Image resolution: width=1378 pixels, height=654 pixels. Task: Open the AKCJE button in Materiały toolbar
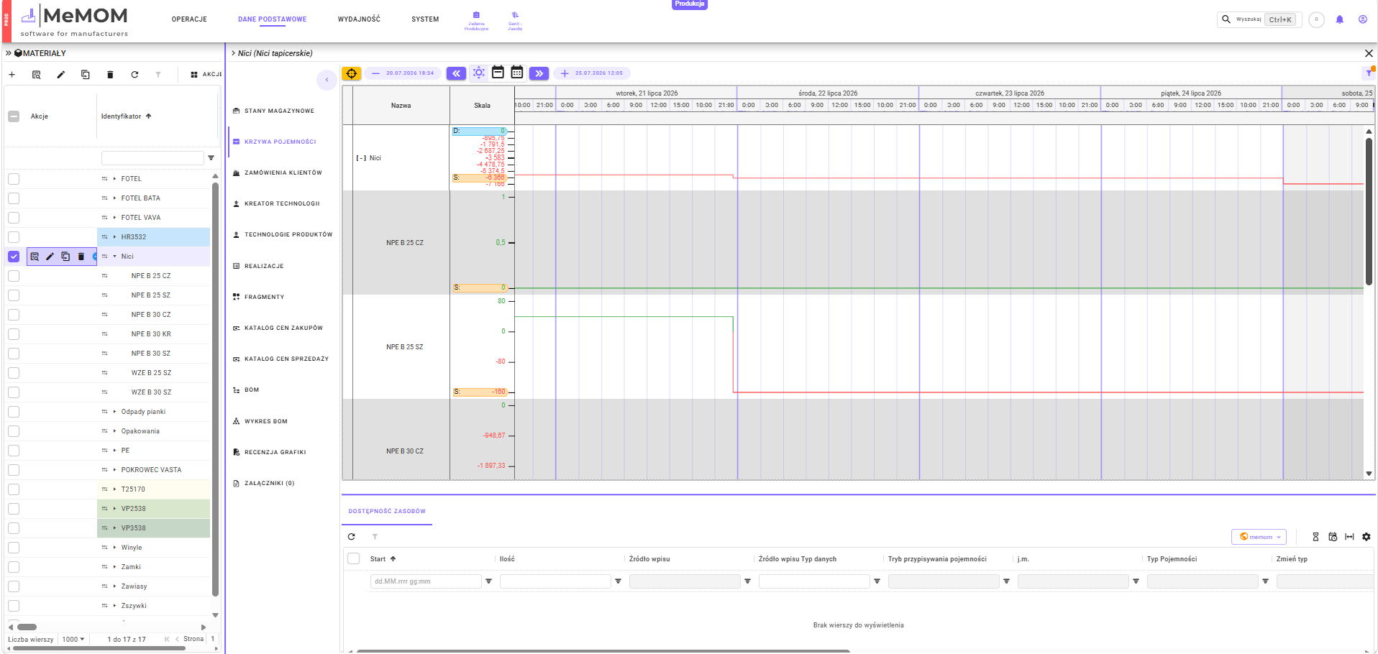point(206,75)
